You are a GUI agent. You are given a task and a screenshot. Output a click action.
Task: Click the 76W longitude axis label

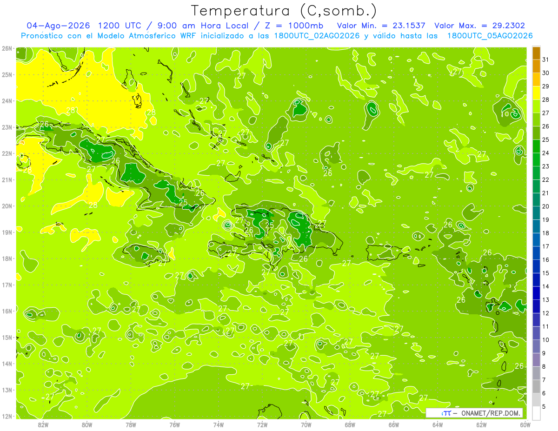[x=175, y=424]
